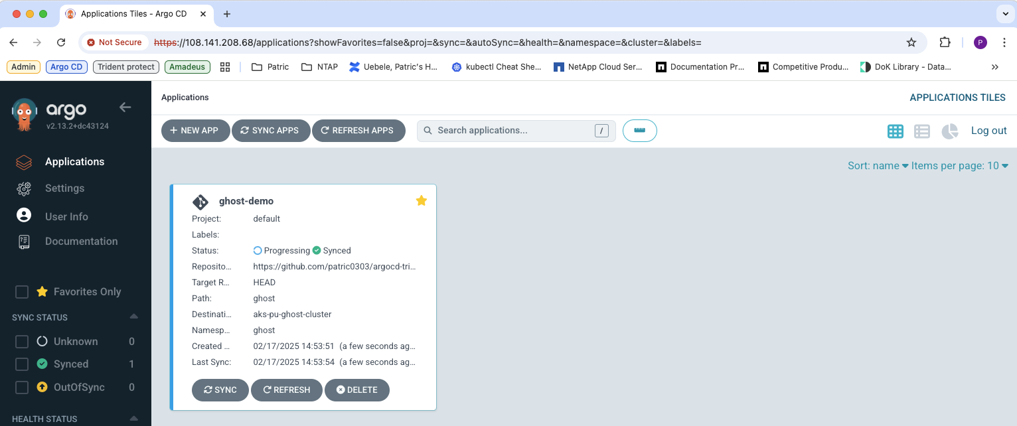Image resolution: width=1017 pixels, height=426 pixels.
Task: Go back in the browser
Action: click(13, 42)
